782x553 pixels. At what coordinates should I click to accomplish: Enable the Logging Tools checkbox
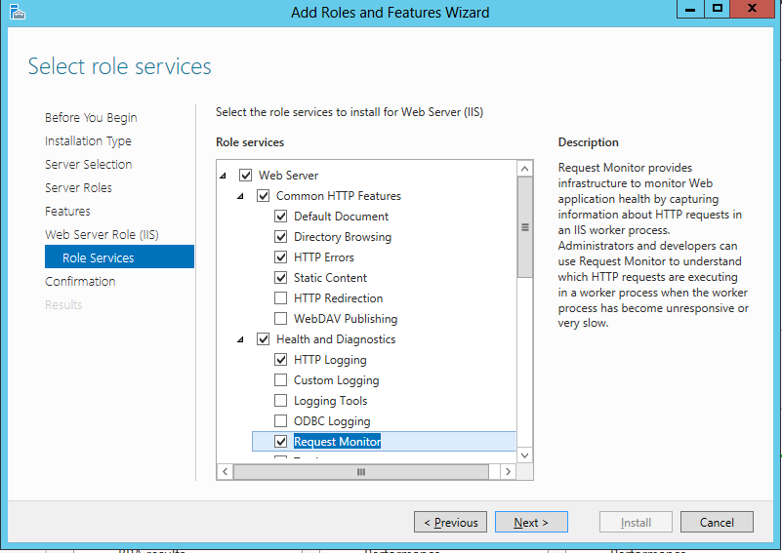click(x=281, y=401)
